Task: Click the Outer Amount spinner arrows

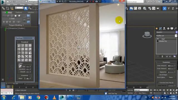Action: [175, 69]
